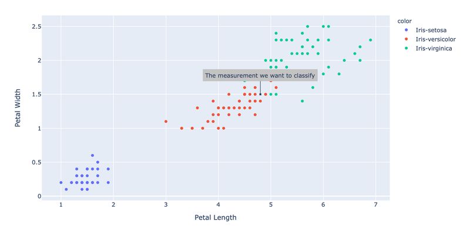Screen dimensions: 470x235
Task: Select the leftmost blue point at petal length 1
Action: point(61,182)
